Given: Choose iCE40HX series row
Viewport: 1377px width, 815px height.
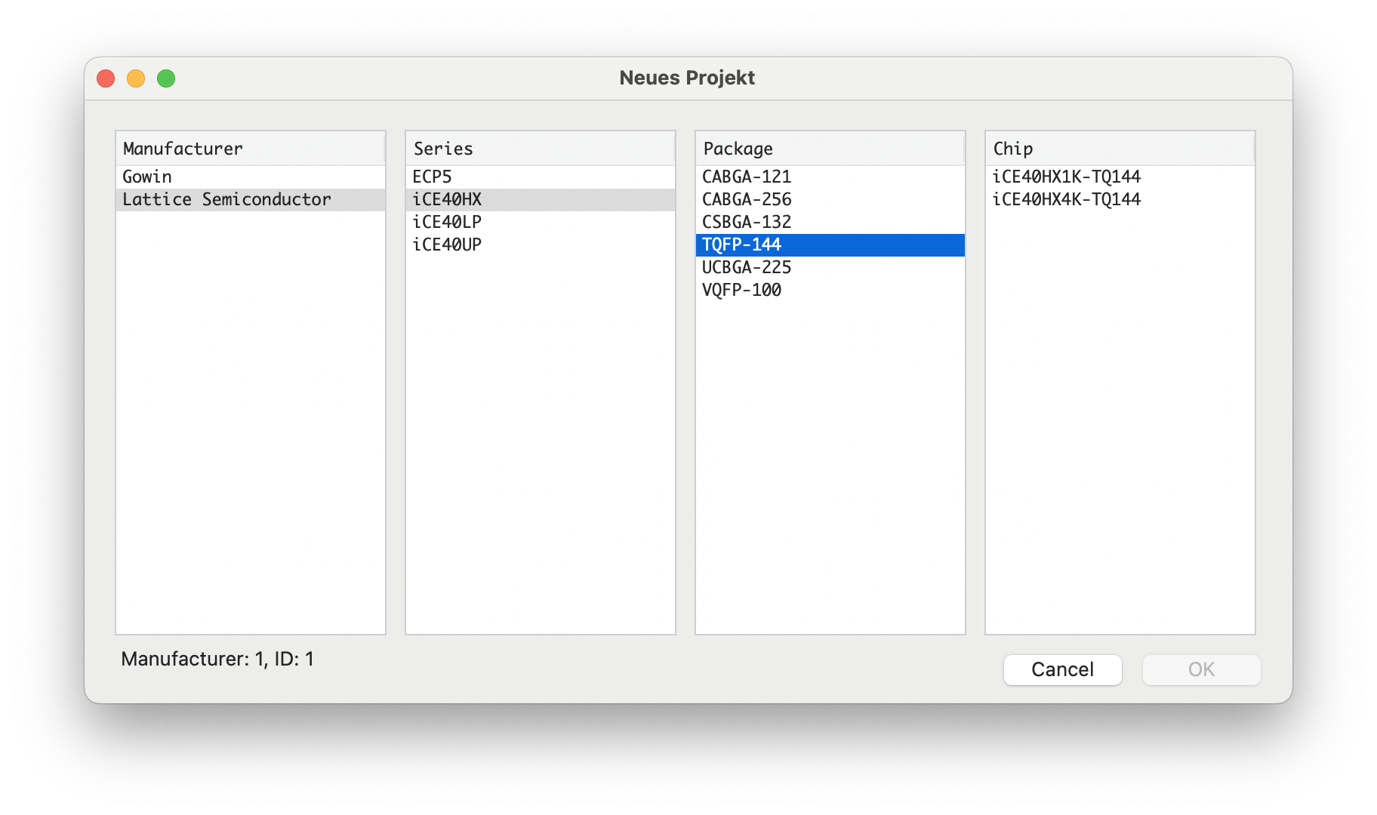Looking at the screenshot, I should pos(541,199).
